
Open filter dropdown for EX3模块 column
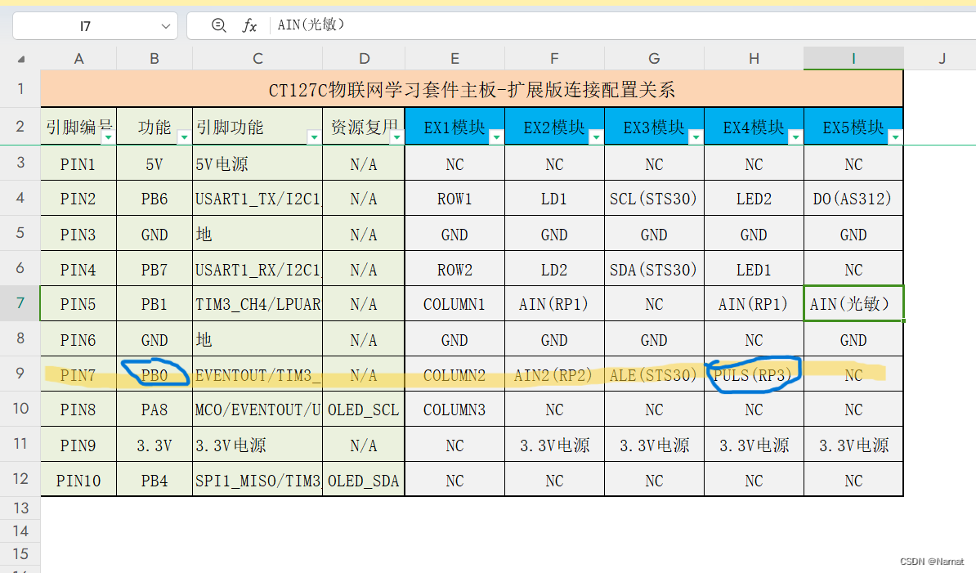coord(696,137)
